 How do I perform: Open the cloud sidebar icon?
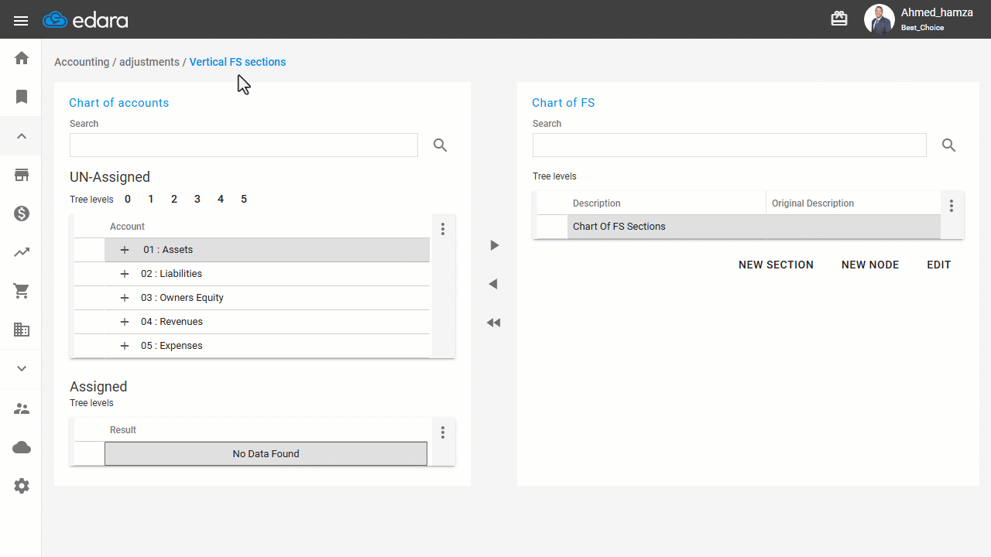pyautogui.click(x=22, y=447)
